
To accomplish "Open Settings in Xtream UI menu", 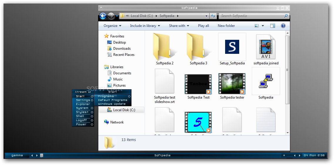I will pyautogui.click(x=83, y=100).
